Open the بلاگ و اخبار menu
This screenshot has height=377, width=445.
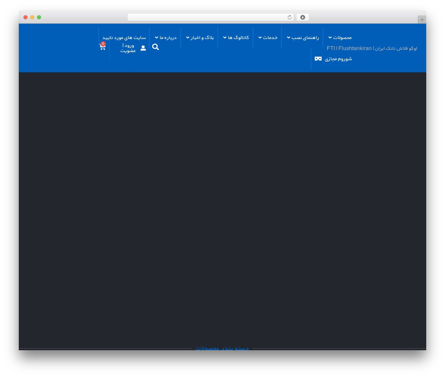tap(200, 38)
